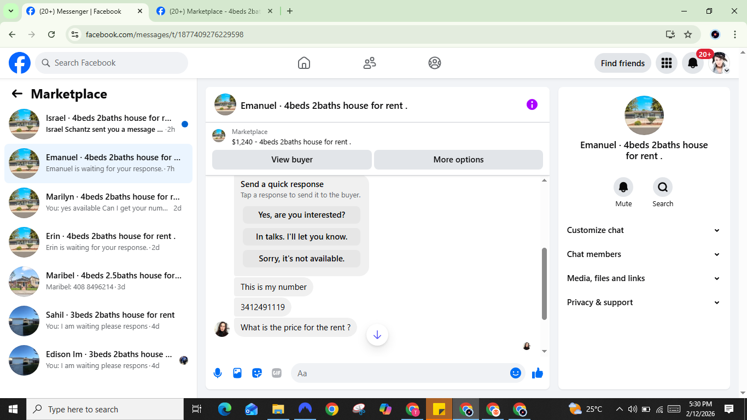
Task: Click Emanuel listing photo in right panel
Action: pos(644,115)
